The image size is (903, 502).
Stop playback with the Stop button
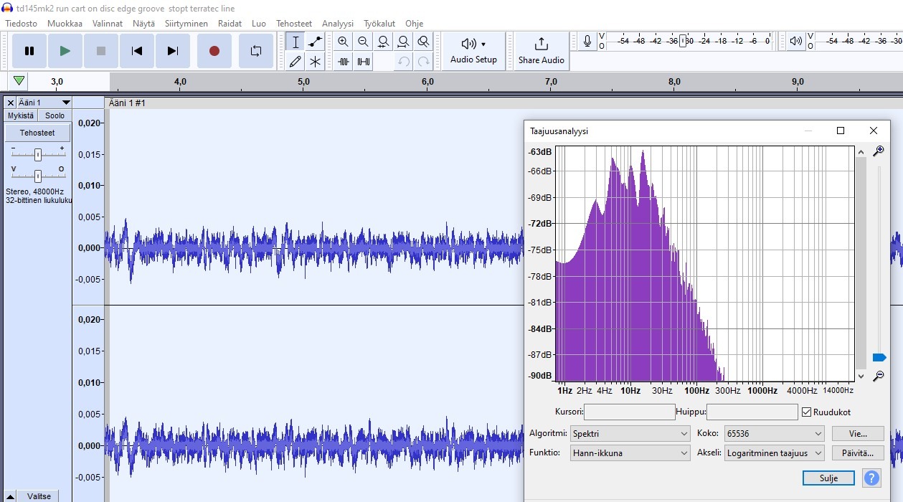tap(101, 51)
